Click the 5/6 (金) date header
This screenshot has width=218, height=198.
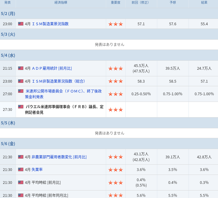(x=8, y=144)
